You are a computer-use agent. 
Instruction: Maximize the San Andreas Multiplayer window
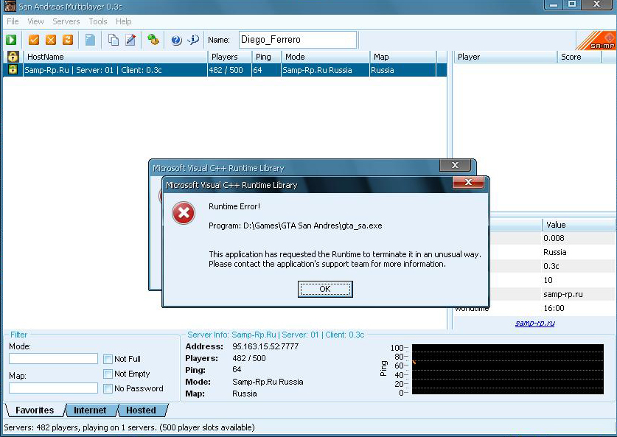[572, 4]
